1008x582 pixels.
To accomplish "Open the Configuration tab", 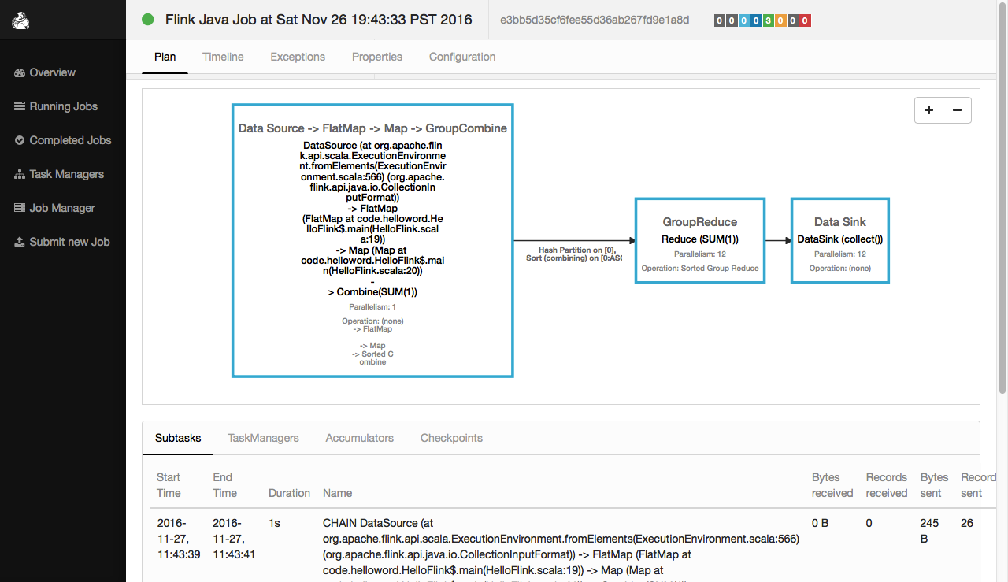I will coord(462,57).
